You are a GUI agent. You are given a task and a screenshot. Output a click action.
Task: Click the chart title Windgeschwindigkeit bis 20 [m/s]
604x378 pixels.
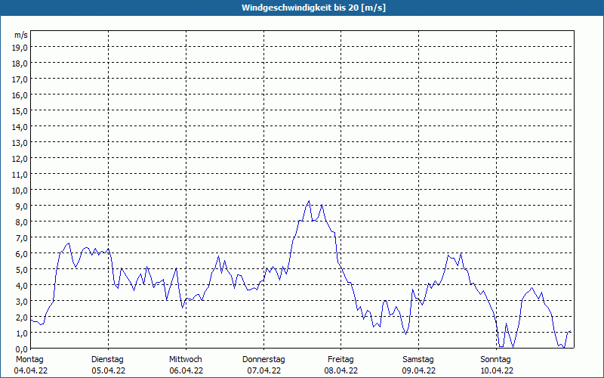click(x=313, y=8)
